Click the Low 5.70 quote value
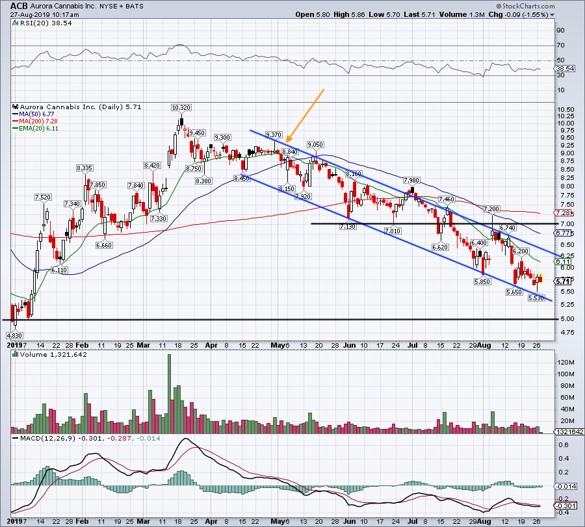585x527 pixels. tap(384, 14)
